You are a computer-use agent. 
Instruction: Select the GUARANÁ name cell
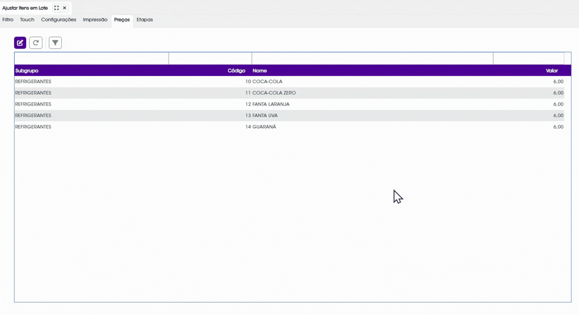pyautogui.click(x=264, y=127)
